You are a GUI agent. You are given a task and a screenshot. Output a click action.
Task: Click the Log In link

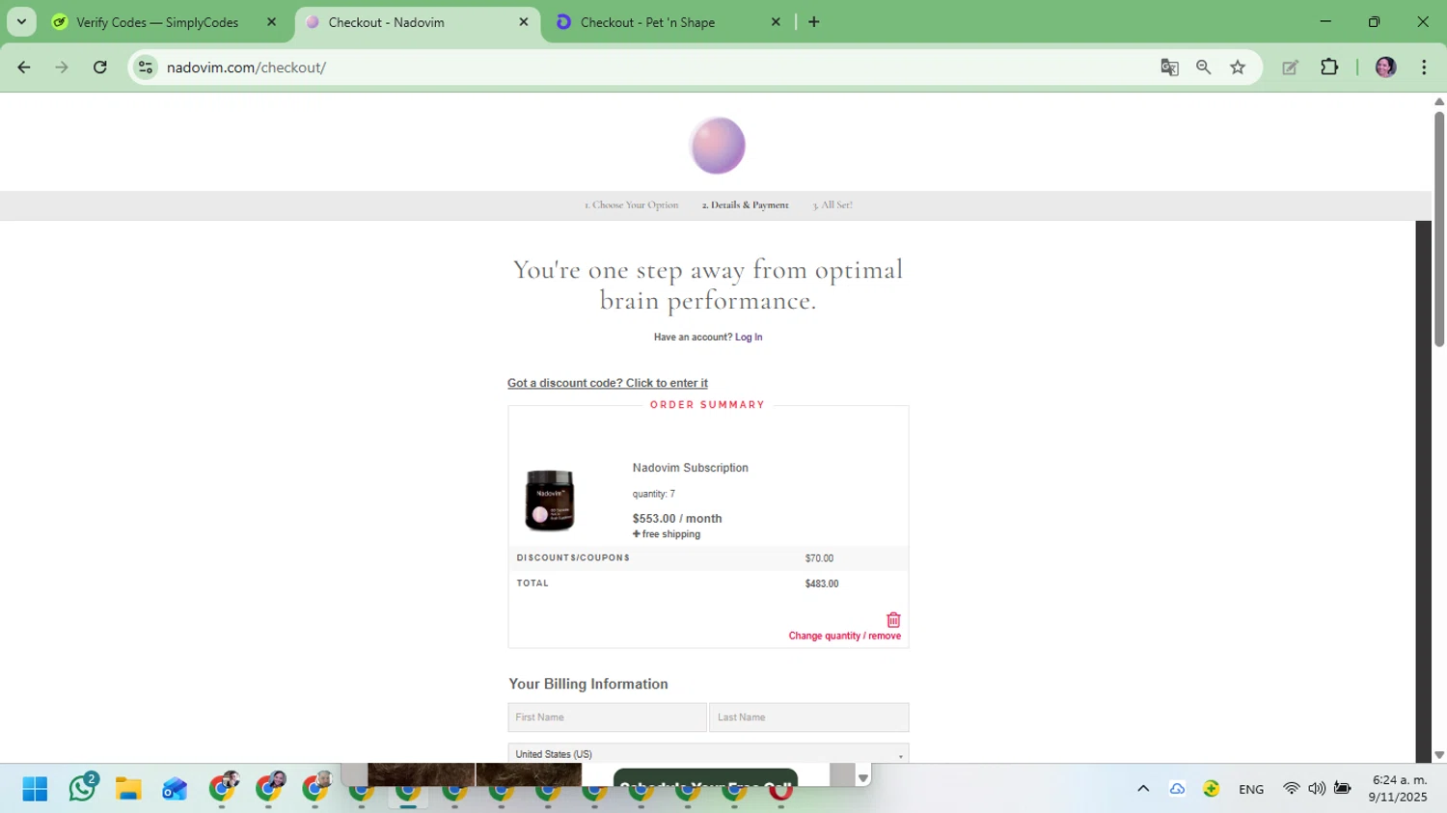[749, 338]
